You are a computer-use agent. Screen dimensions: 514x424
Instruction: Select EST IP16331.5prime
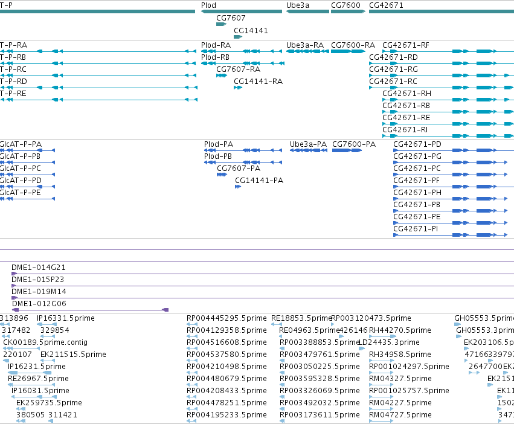(66, 318)
